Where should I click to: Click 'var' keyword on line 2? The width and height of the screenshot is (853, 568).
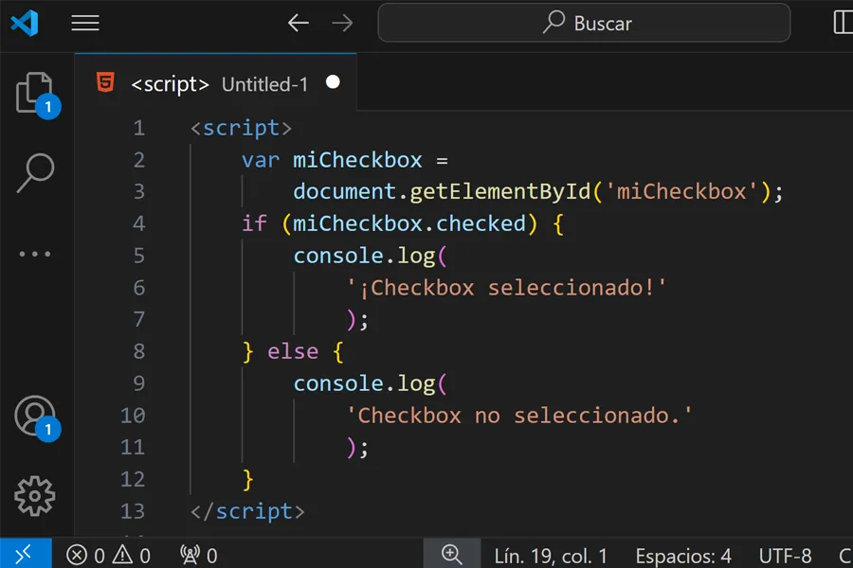point(261,160)
